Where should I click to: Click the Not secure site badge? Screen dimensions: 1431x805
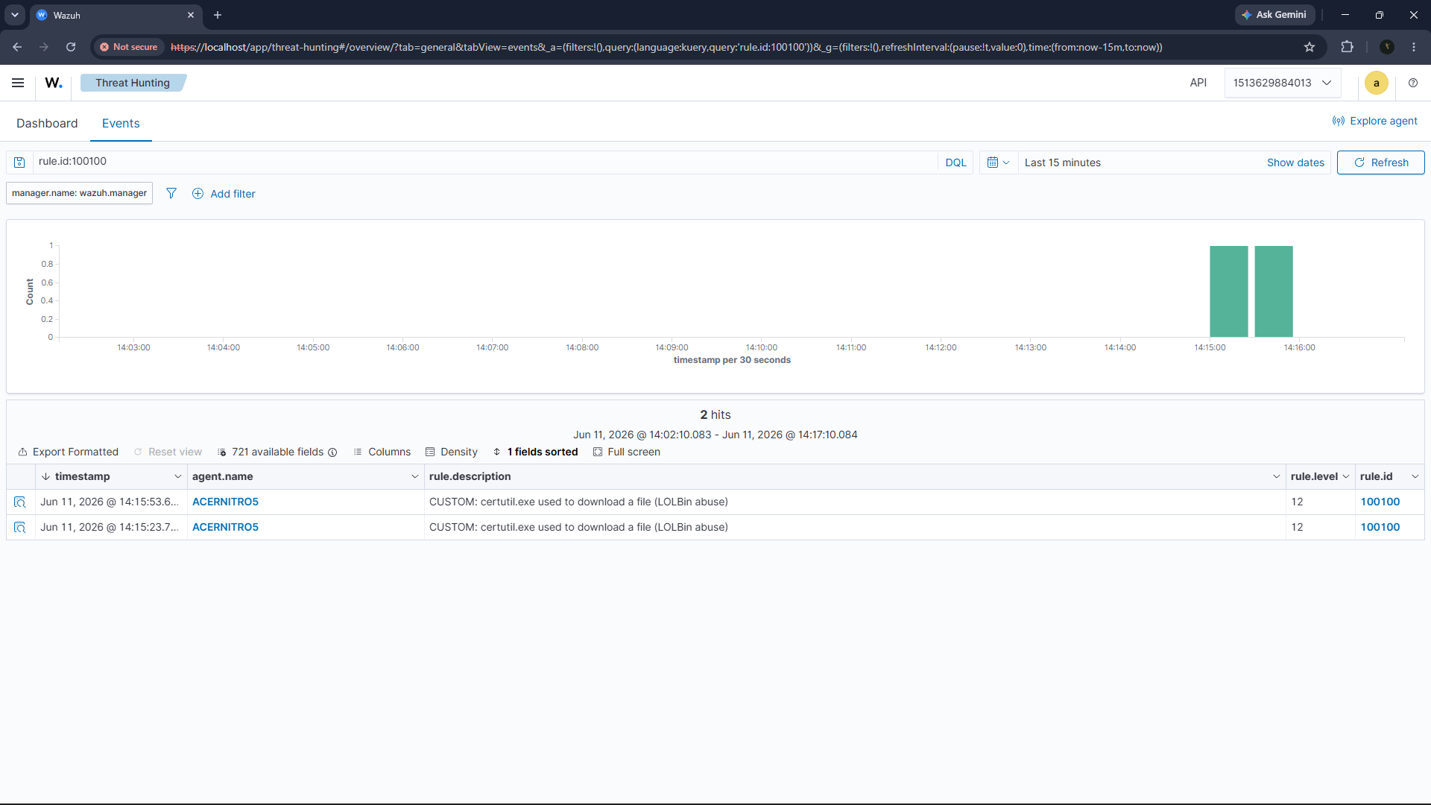129,47
